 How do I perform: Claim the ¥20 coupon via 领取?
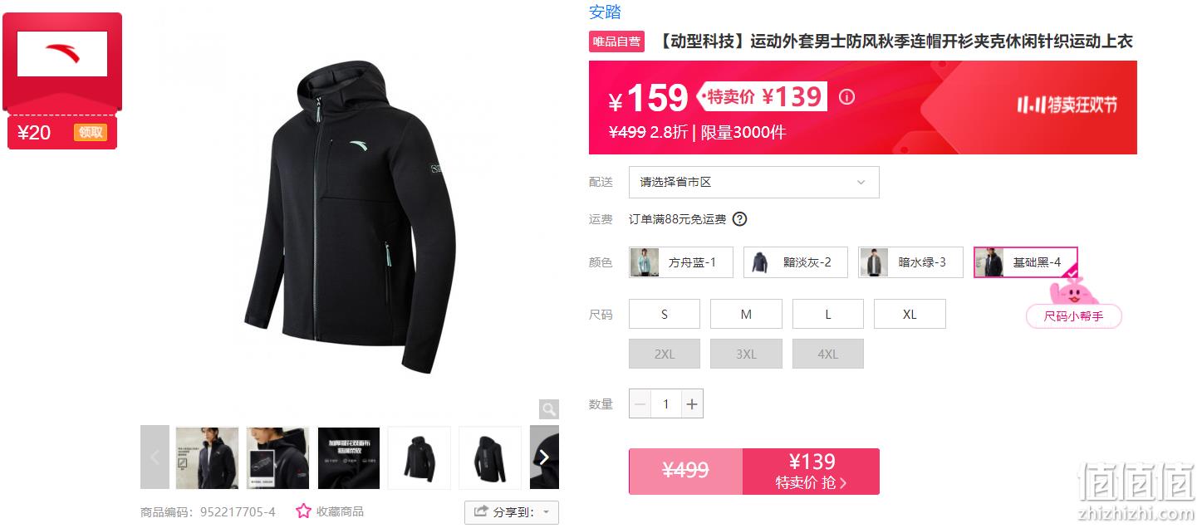click(x=91, y=132)
